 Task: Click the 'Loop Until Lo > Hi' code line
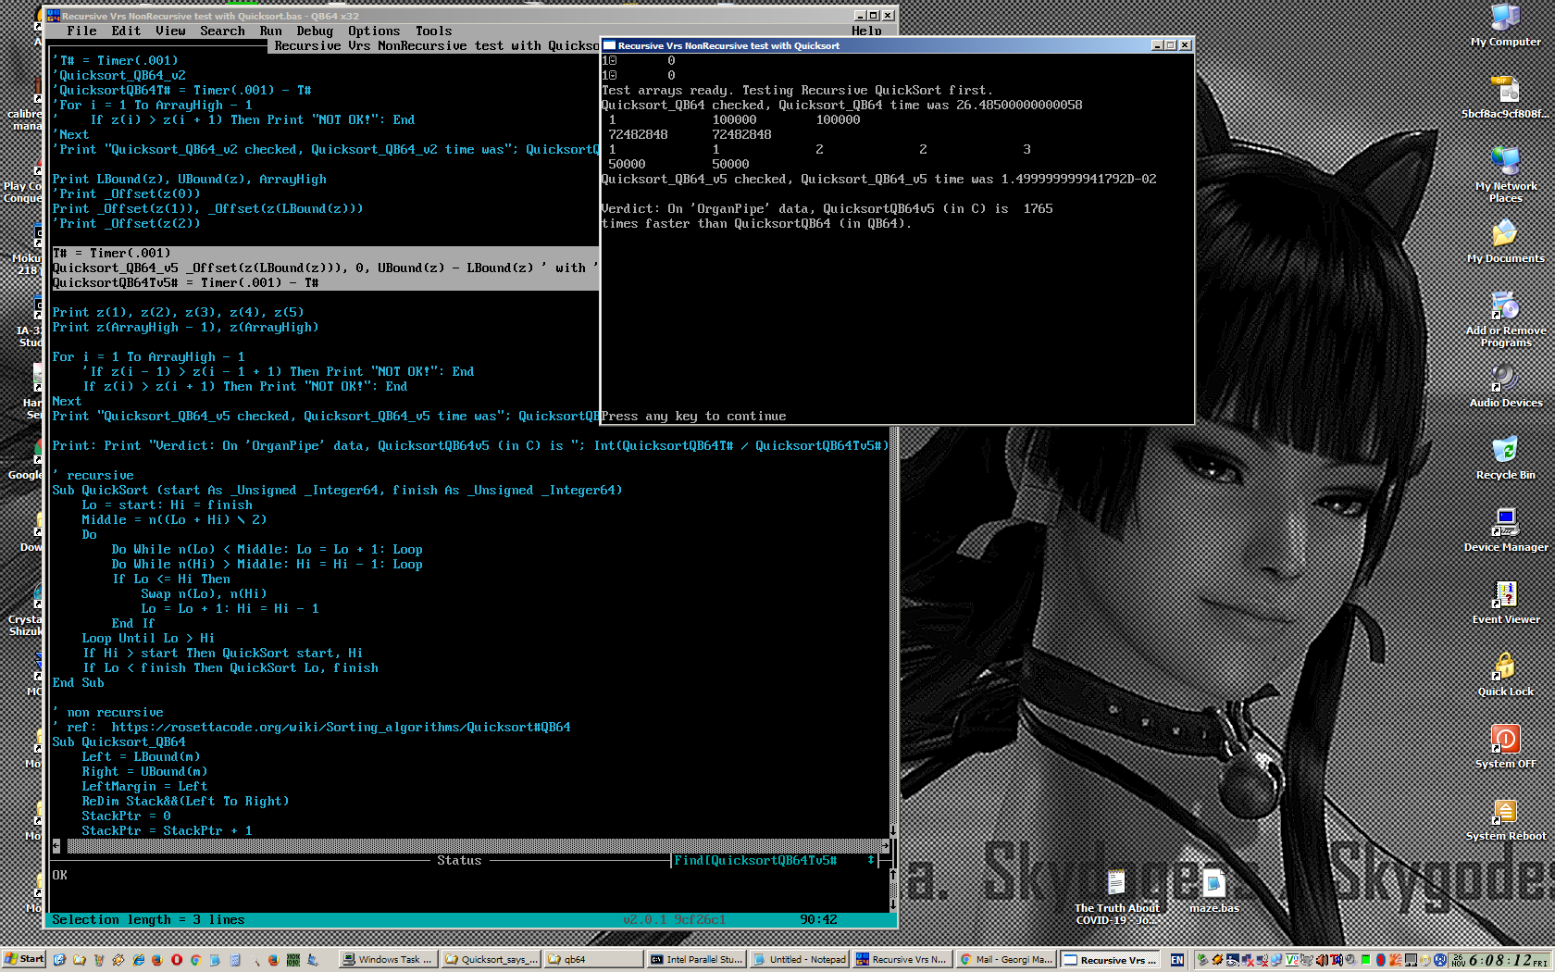pyautogui.click(x=148, y=638)
